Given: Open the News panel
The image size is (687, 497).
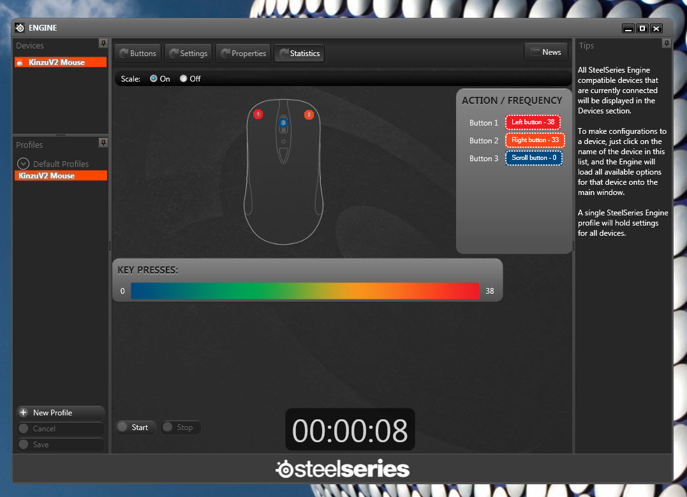Looking at the screenshot, I should click(x=546, y=52).
